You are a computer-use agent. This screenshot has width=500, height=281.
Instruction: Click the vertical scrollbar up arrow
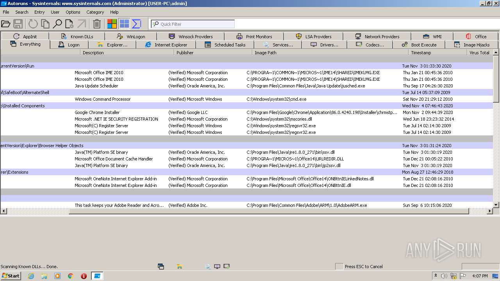pyautogui.click(x=496, y=52)
